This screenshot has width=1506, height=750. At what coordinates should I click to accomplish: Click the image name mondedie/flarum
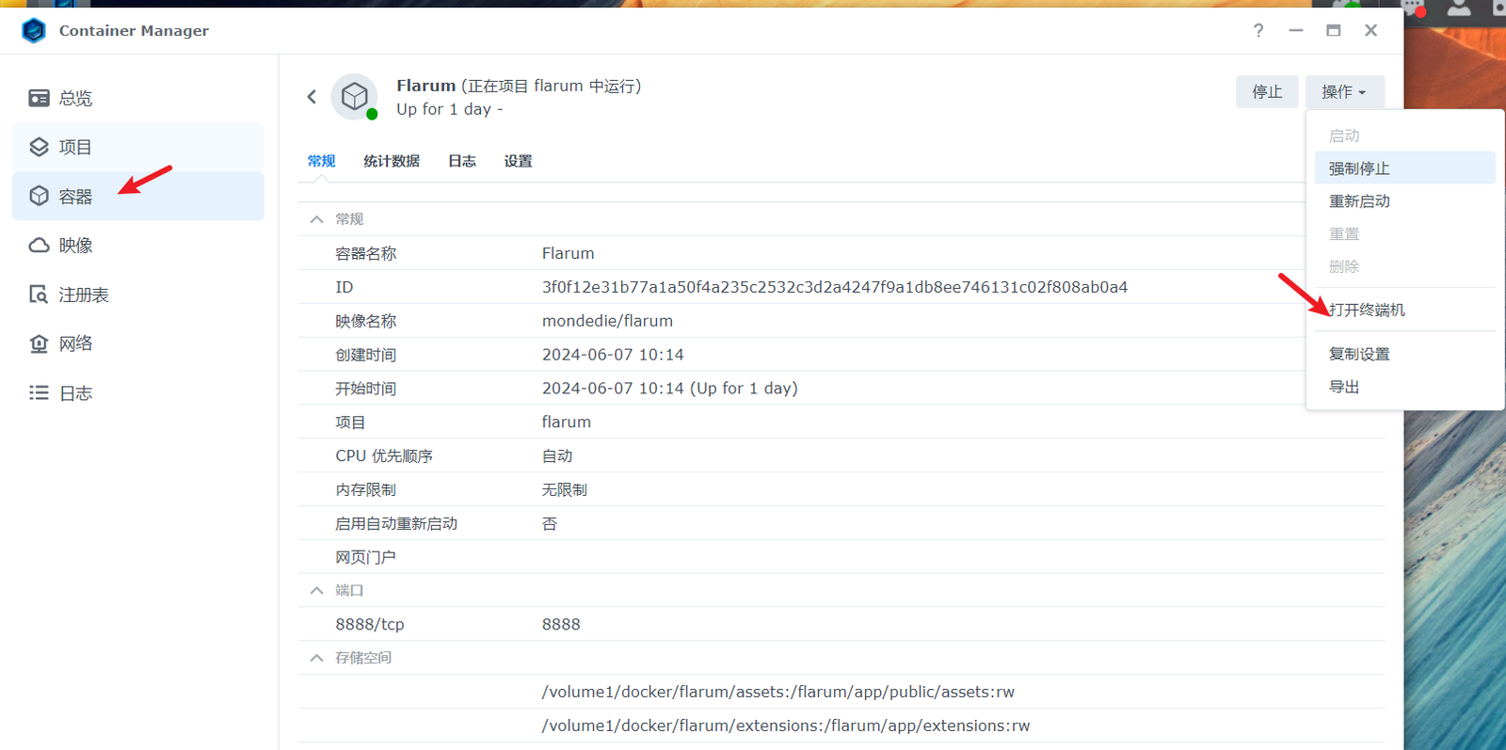point(607,321)
